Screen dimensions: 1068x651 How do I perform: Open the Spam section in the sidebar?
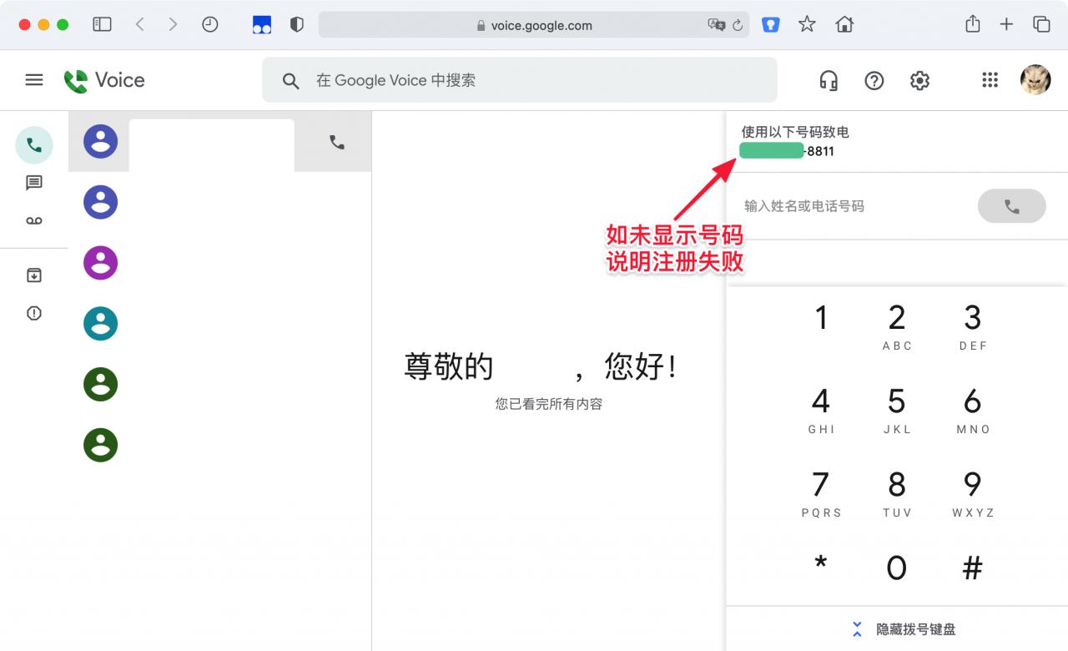click(x=33, y=314)
